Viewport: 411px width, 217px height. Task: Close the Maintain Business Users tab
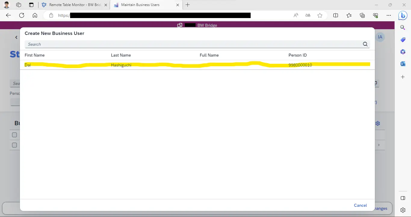pyautogui.click(x=178, y=5)
